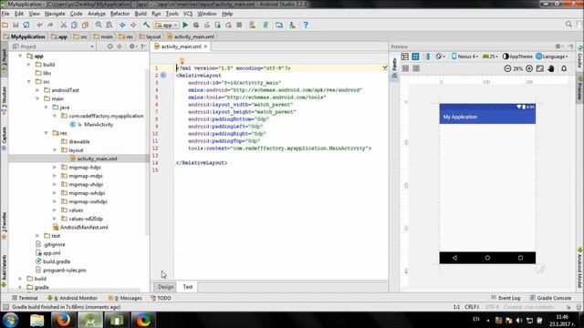Open the orientation dropdown in Preview
584x328 pixels.
tap(440, 56)
